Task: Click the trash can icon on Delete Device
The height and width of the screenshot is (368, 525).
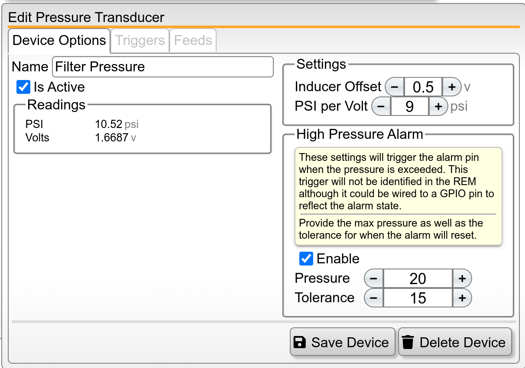Action: pyautogui.click(x=408, y=342)
